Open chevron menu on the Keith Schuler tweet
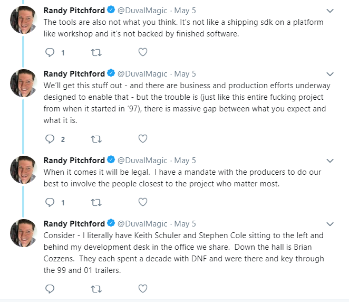The image size is (349, 302). pyautogui.click(x=330, y=224)
